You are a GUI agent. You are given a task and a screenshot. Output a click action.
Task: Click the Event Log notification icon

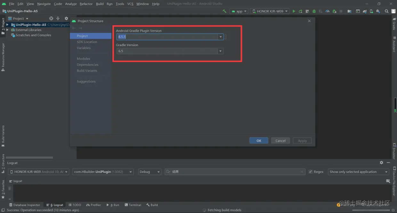click(339, 205)
